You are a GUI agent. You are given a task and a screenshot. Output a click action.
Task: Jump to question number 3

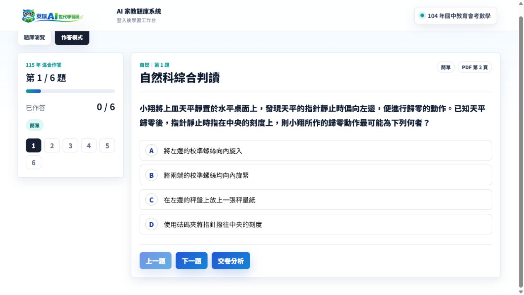(70, 145)
